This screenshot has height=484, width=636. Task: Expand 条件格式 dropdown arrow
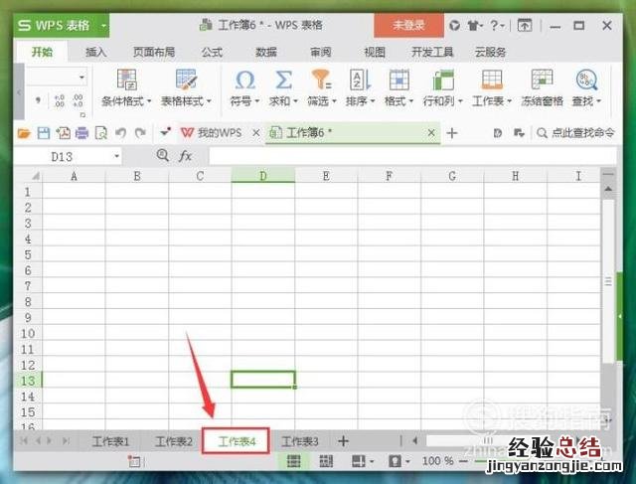coord(149,101)
